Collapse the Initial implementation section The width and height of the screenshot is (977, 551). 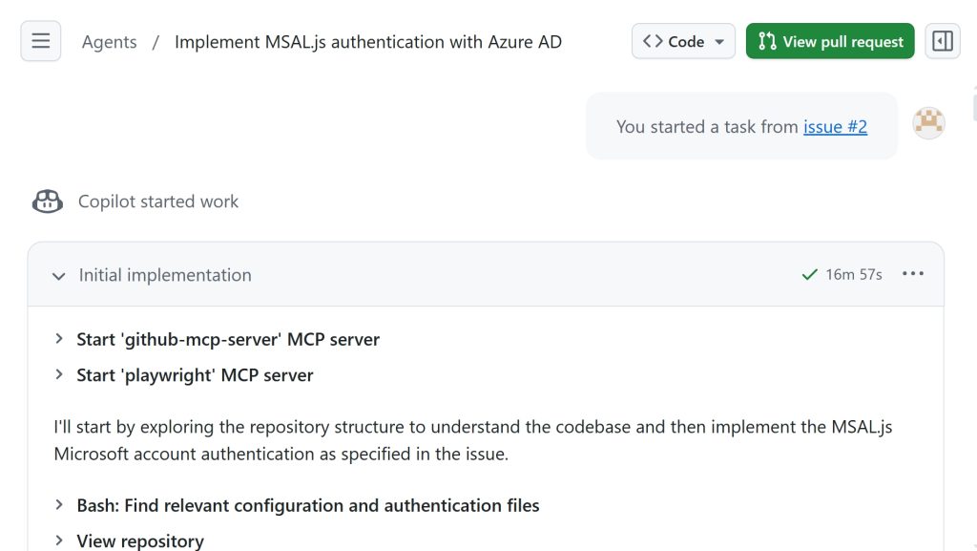(59, 276)
